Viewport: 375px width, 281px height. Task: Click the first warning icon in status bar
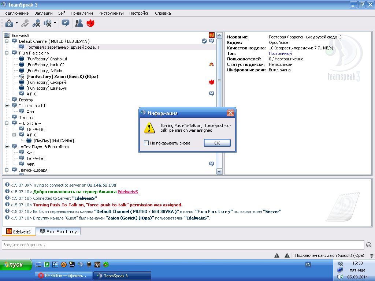pyautogui.click(x=277, y=255)
